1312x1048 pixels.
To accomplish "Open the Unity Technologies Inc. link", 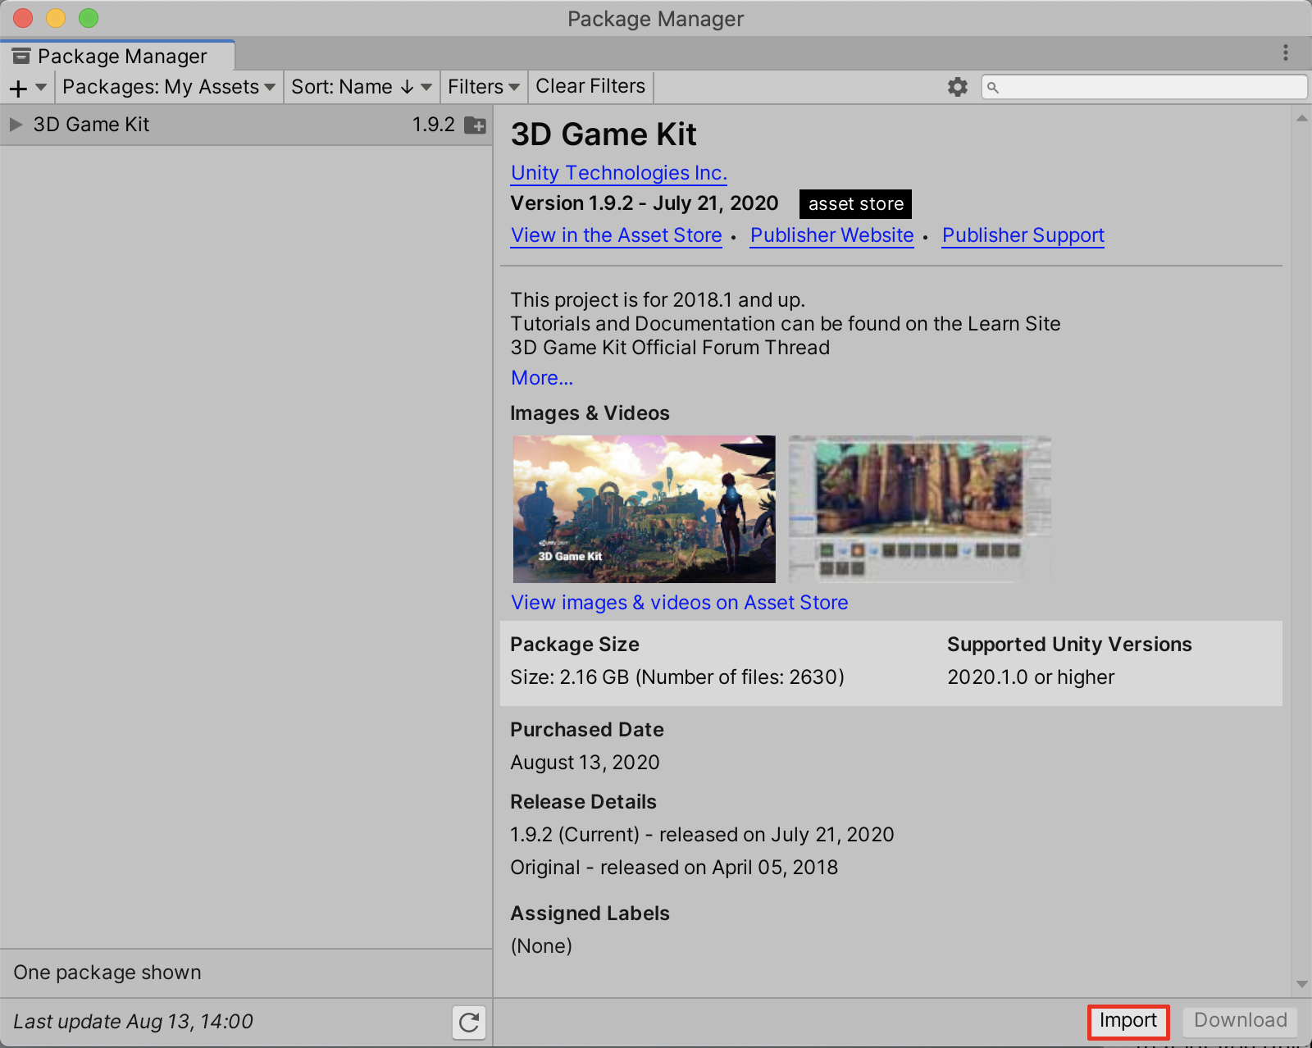I will tap(618, 173).
